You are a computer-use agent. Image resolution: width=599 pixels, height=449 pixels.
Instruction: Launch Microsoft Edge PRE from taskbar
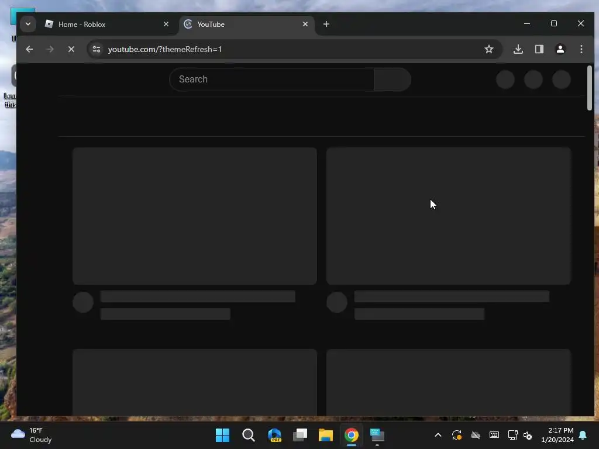coord(274,435)
